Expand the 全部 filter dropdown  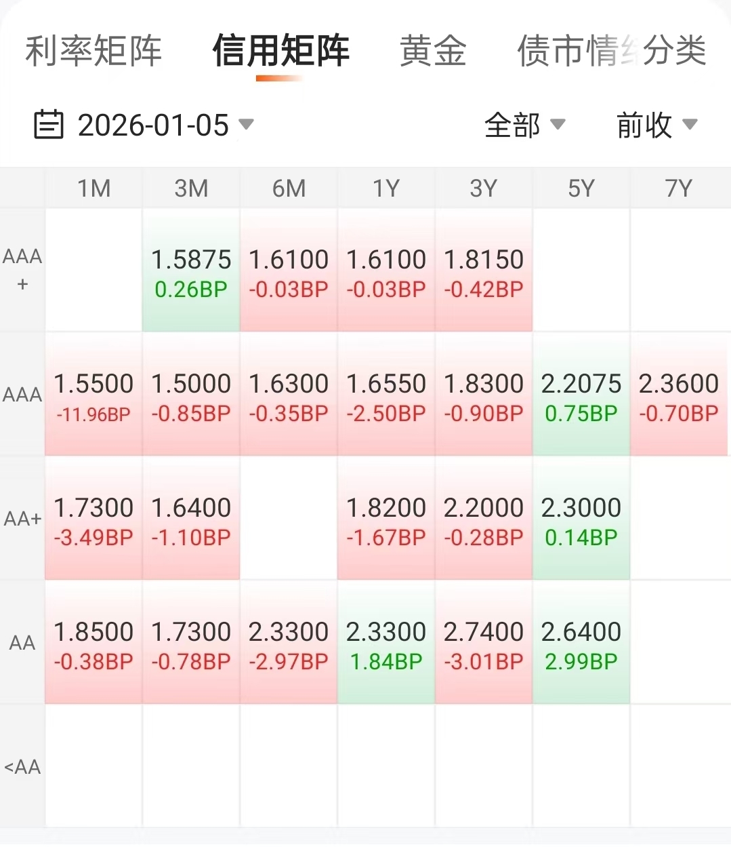point(524,125)
